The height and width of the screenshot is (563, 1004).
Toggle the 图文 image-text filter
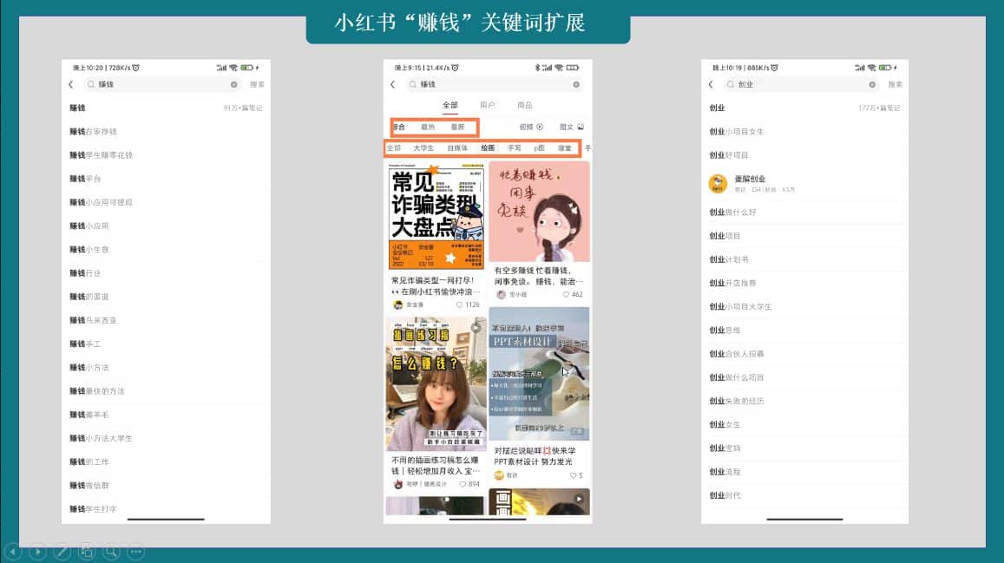[571, 127]
